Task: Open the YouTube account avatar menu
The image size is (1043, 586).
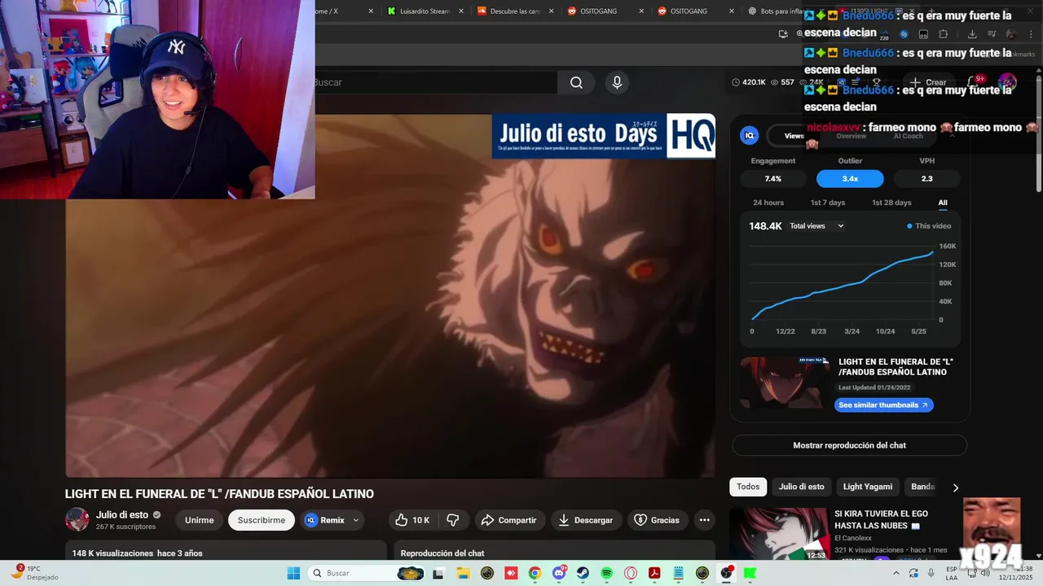Action: tap(1007, 82)
